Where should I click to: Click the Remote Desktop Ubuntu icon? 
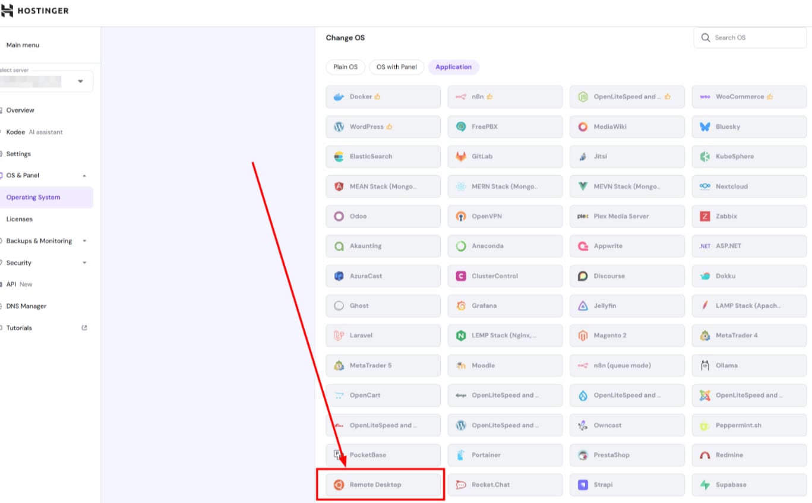coord(339,485)
